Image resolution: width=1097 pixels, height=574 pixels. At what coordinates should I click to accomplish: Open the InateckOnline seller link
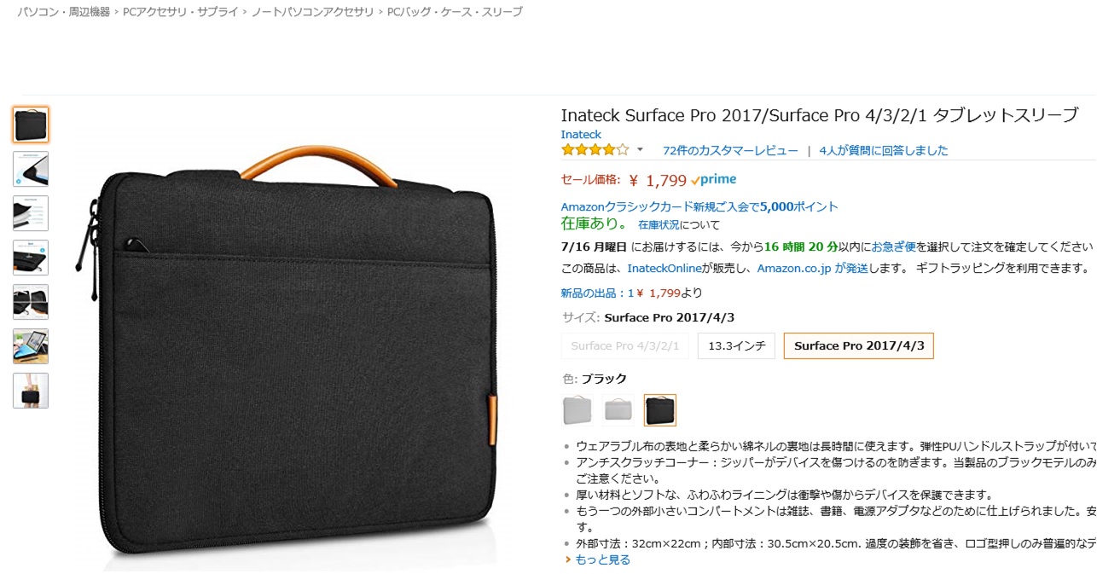click(665, 268)
